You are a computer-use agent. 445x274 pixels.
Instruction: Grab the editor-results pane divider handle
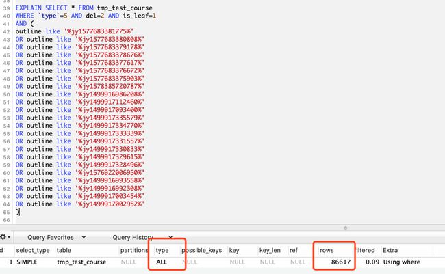click(345, 228)
